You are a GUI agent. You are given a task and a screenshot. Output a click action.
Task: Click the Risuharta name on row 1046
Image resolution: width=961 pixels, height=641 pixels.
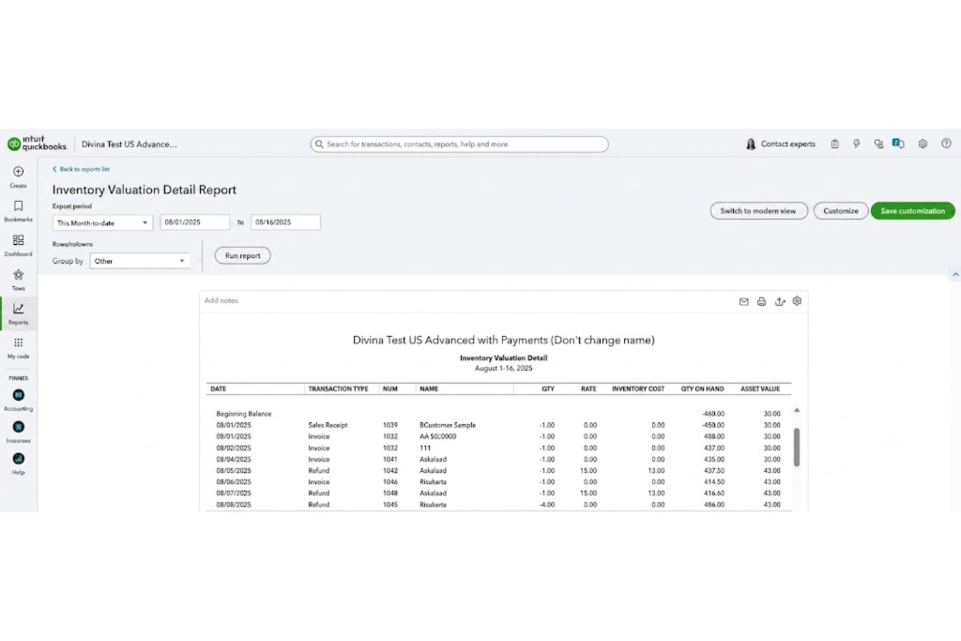[x=433, y=482]
